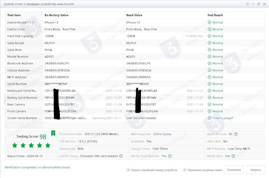Click the Screenshot button
Viewport: 269px width, 178px height.
pyautogui.click(x=234, y=170)
